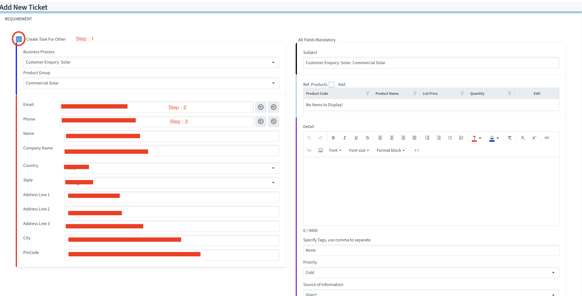The width and height of the screenshot is (582, 296).
Task: Insert image in Detail editor
Action: (x=321, y=150)
